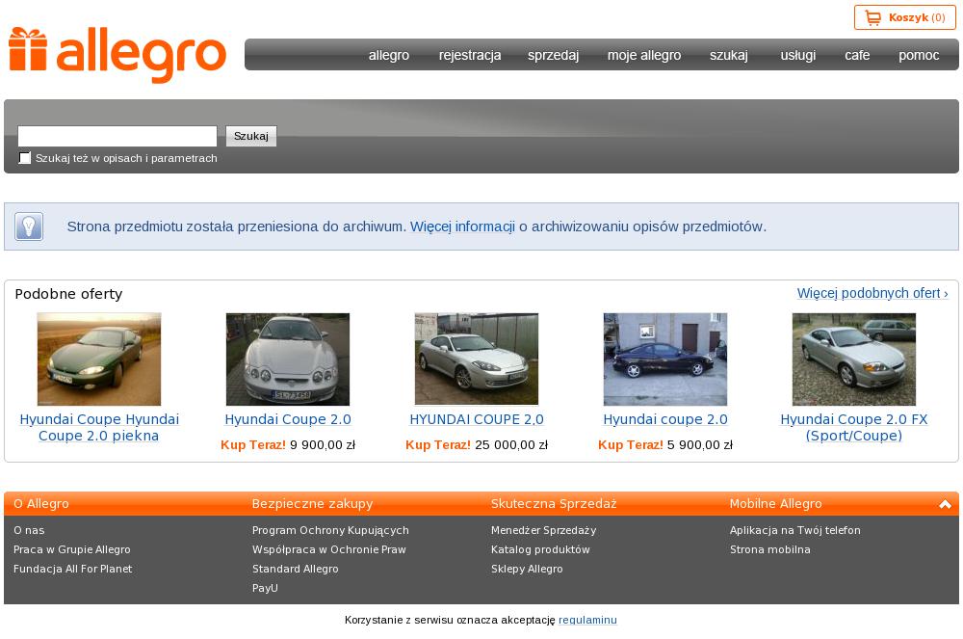This screenshot has width=963, height=639.
Task: Click the lightbulb info icon
Action: [29, 226]
